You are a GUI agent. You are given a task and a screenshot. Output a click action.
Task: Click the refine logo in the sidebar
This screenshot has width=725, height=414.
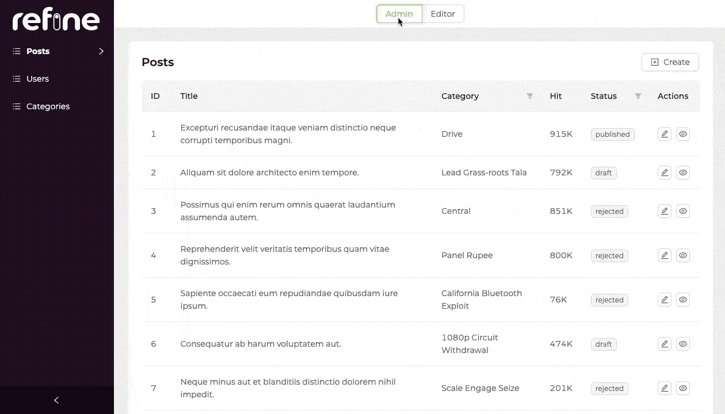[56, 21]
